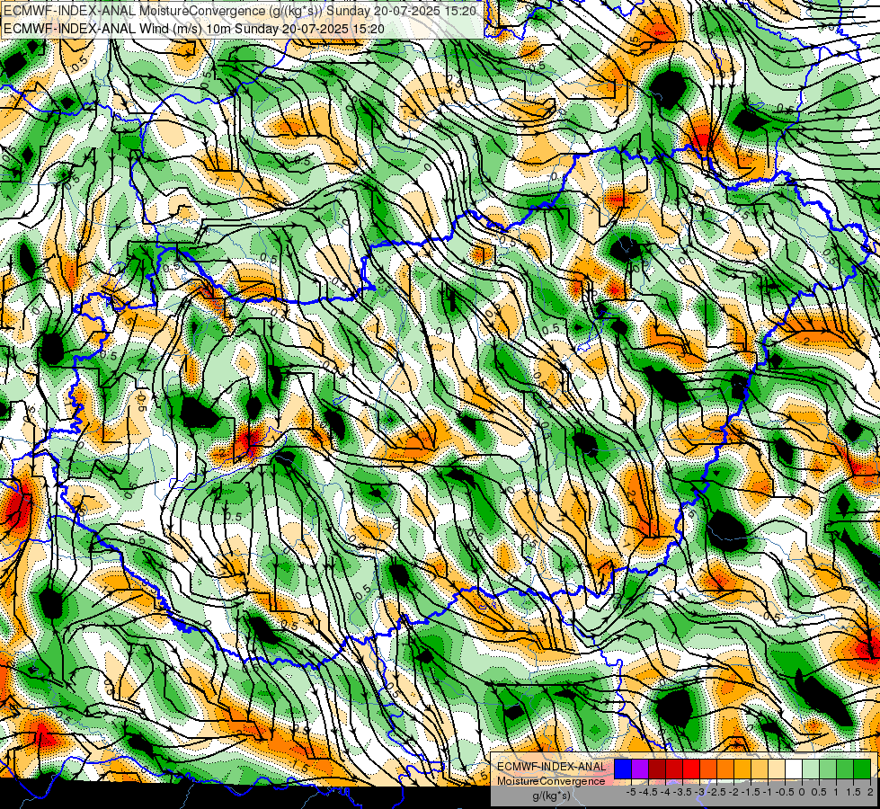Click the g/(kg*s) unit label in legend
880x809 pixels.
coord(551,796)
